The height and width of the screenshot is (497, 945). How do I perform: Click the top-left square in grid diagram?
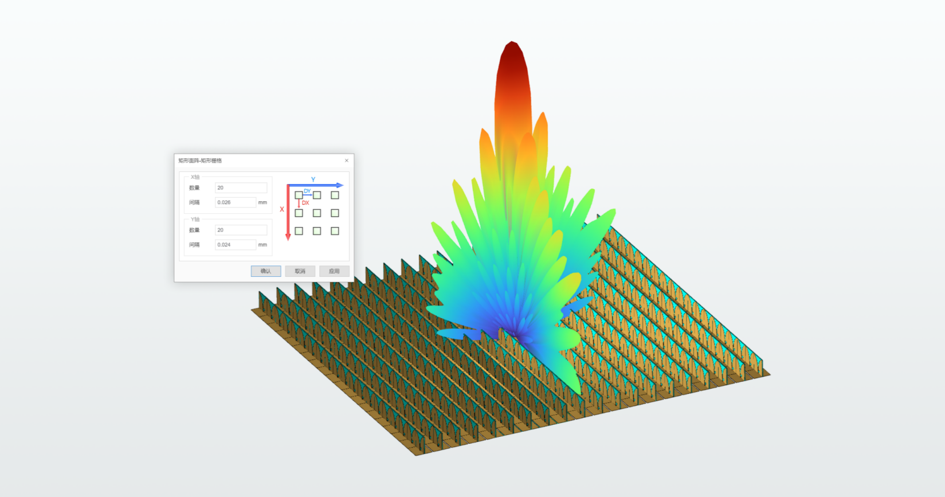(x=299, y=195)
